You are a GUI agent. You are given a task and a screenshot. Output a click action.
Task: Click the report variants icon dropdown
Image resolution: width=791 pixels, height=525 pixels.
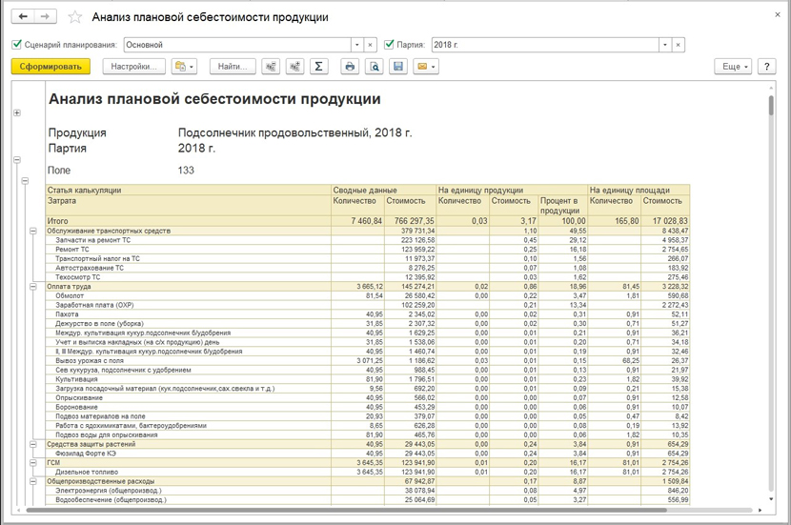183,67
